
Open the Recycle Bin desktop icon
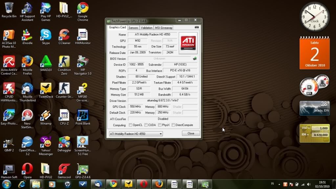click(x=9, y=10)
